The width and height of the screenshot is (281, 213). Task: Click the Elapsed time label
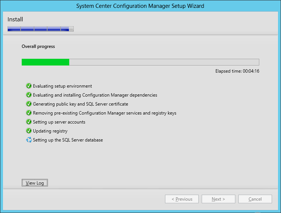point(237,71)
